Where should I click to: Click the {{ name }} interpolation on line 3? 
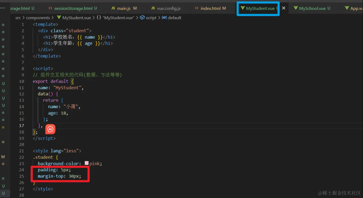click(90, 37)
